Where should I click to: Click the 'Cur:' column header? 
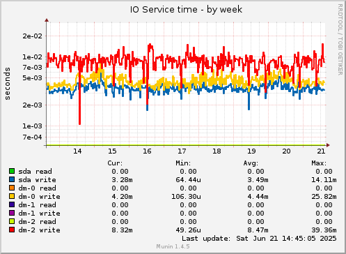pos(115,163)
